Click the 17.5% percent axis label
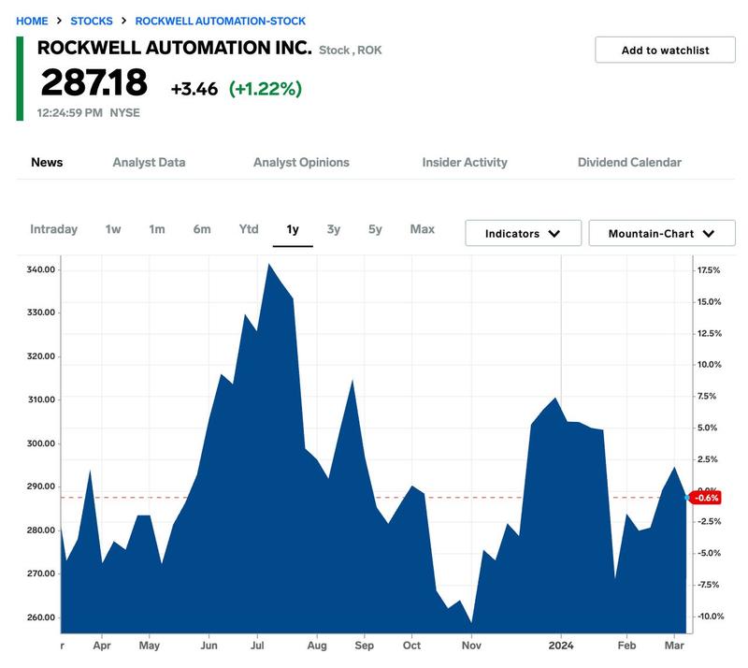The width and height of the screenshot is (748, 668). point(709,270)
